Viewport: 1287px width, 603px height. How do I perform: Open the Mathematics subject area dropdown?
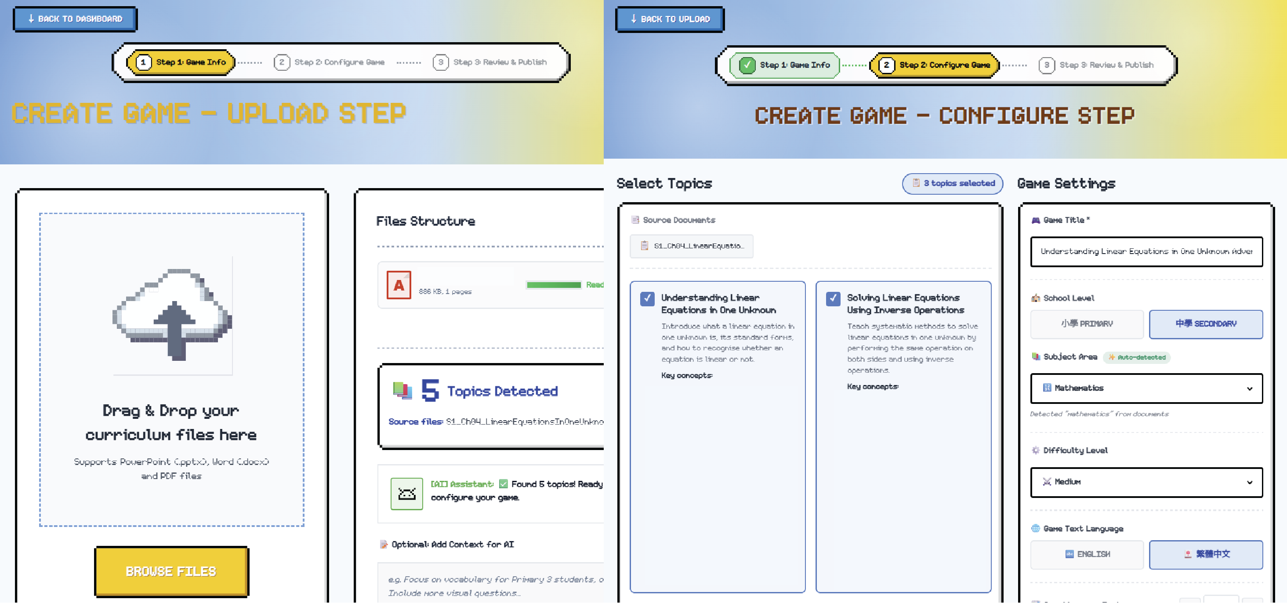[1146, 388]
